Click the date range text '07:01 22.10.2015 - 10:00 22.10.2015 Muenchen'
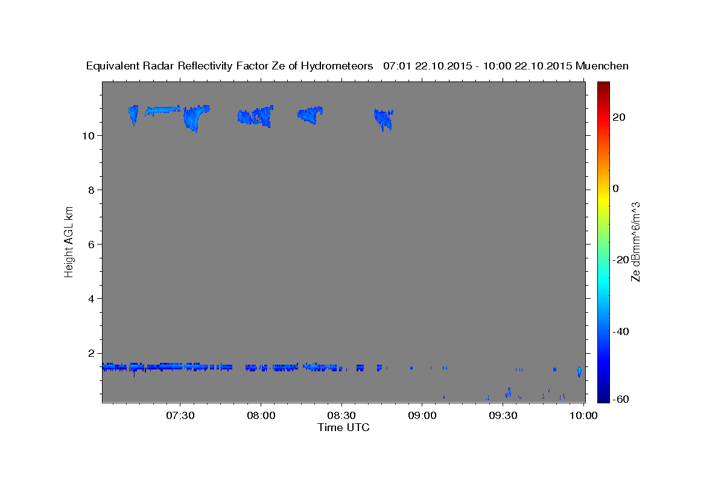This screenshot has width=724, height=483. pos(506,66)
